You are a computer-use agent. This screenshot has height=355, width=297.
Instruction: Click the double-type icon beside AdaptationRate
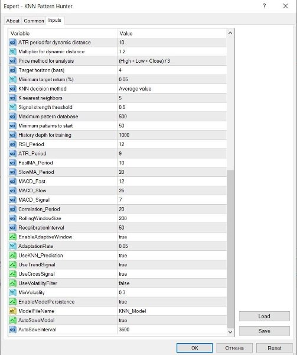12,246
